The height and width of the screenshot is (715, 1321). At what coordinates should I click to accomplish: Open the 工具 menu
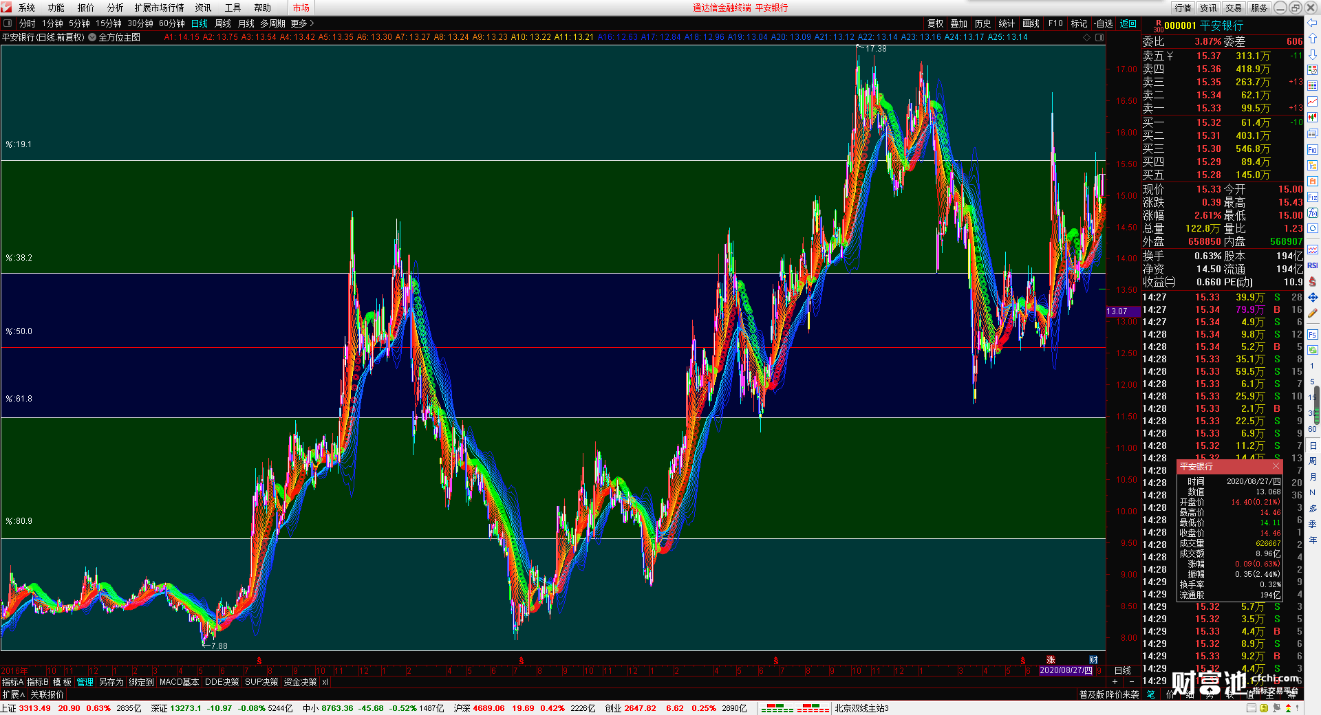233,8
